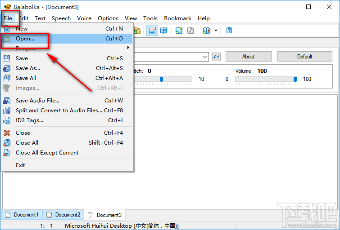340x230 pixels.
Task: Open the ID3 Tags... dialog
Action: point(67,120)
